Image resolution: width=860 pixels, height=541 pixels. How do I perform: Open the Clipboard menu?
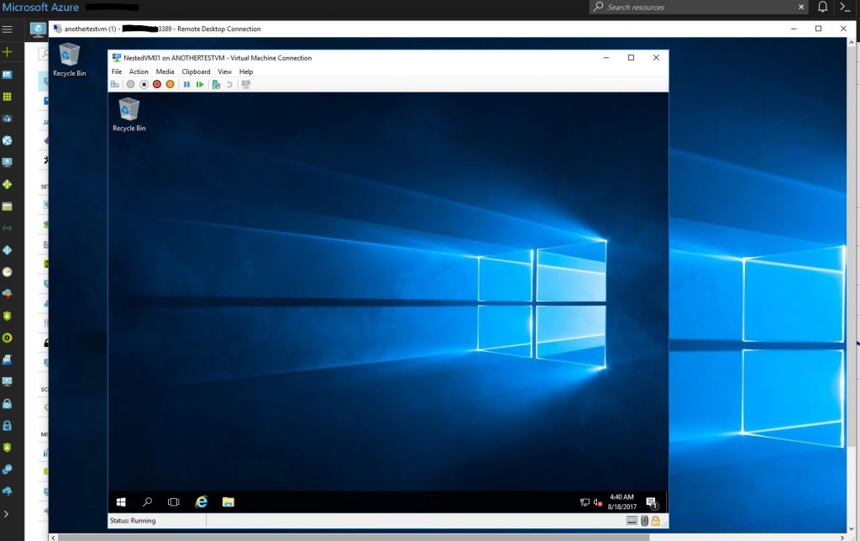point(196,72)
